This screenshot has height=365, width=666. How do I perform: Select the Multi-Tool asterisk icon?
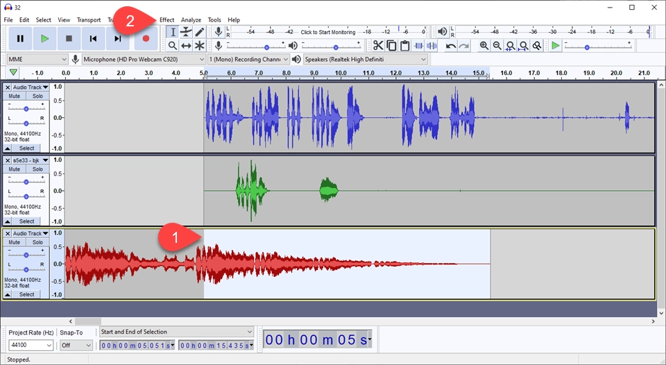click(x=200, y=46)
